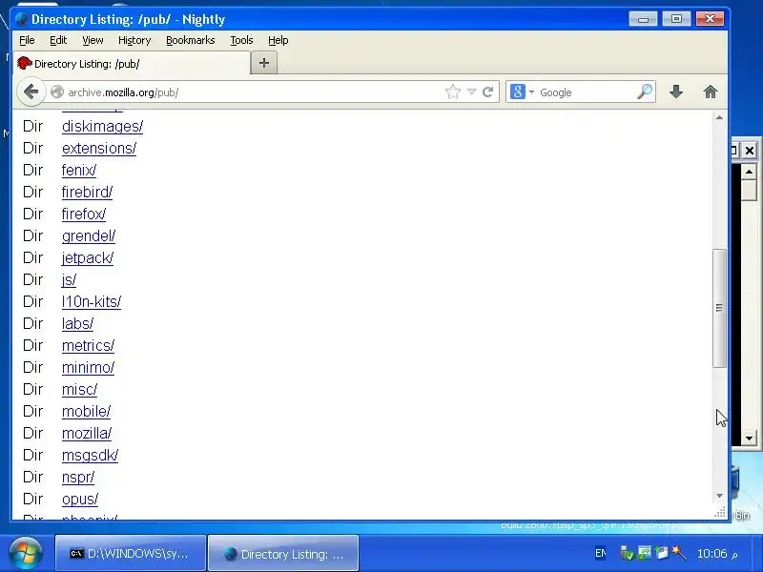The height and width of the screenshot is (572, 763).
Task: Click the up scroll arrow in the background window
Action: pos(749,172)
